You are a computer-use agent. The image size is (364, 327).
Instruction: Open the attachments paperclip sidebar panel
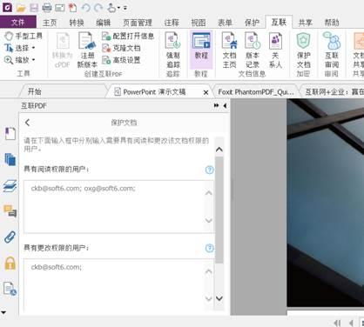click(10, 237)
